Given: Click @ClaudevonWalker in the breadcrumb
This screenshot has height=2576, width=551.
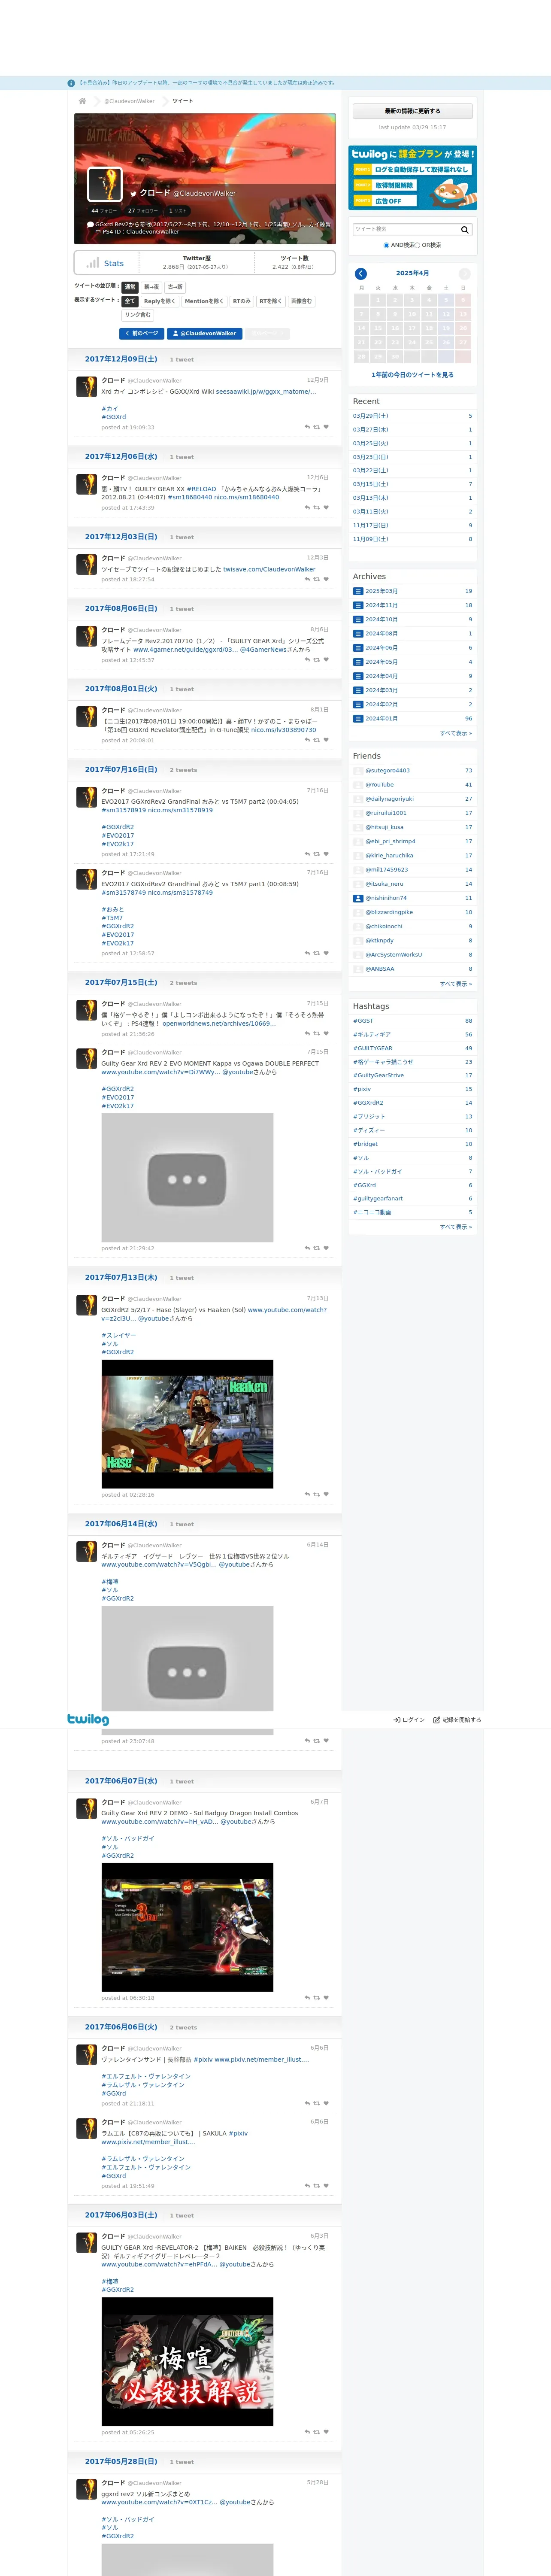Looking at the screenshot, I should [129, 101].
